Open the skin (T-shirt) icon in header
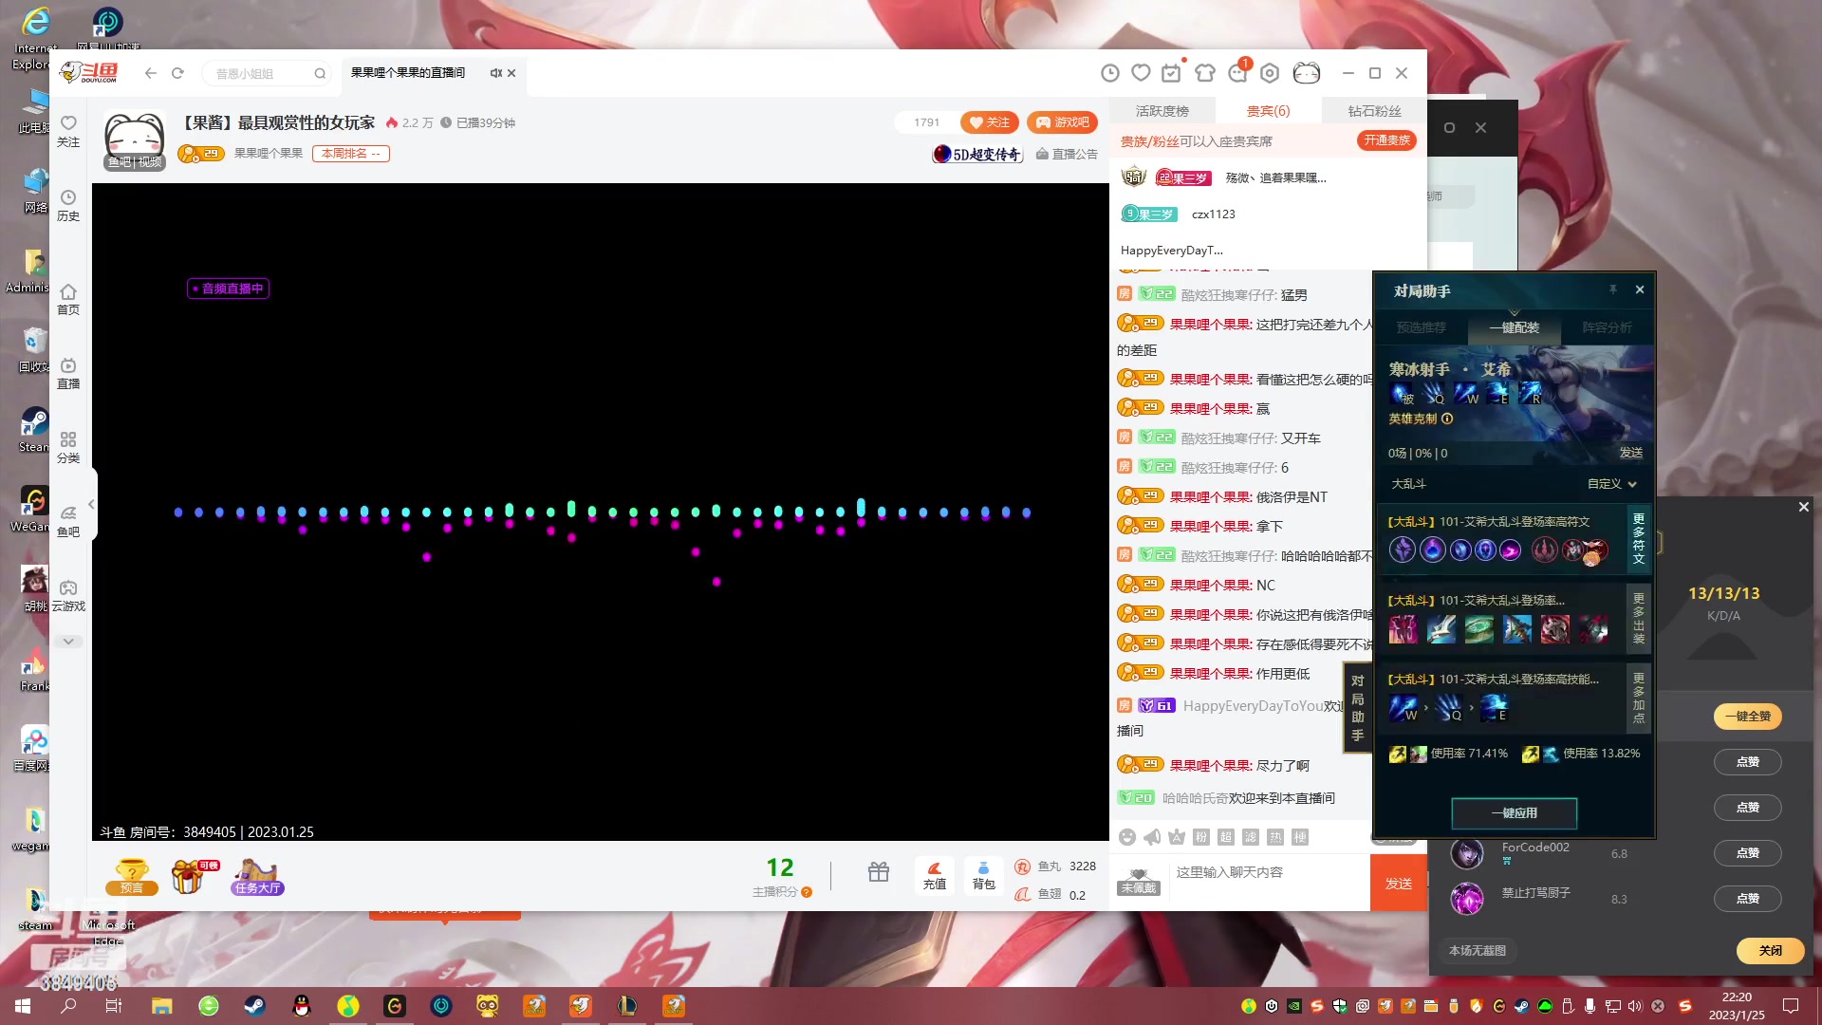 tap(1205, 73)
